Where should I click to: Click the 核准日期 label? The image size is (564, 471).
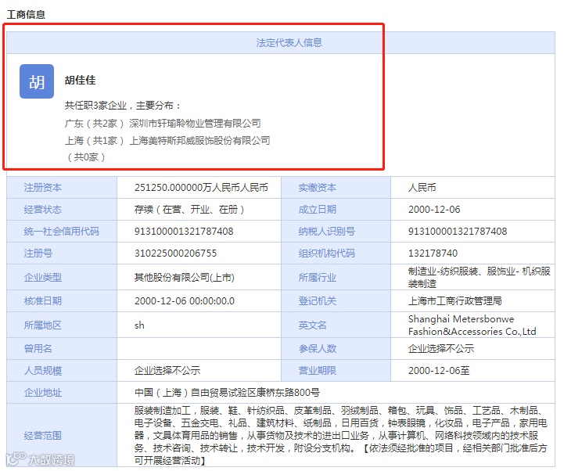click(43, 300)
